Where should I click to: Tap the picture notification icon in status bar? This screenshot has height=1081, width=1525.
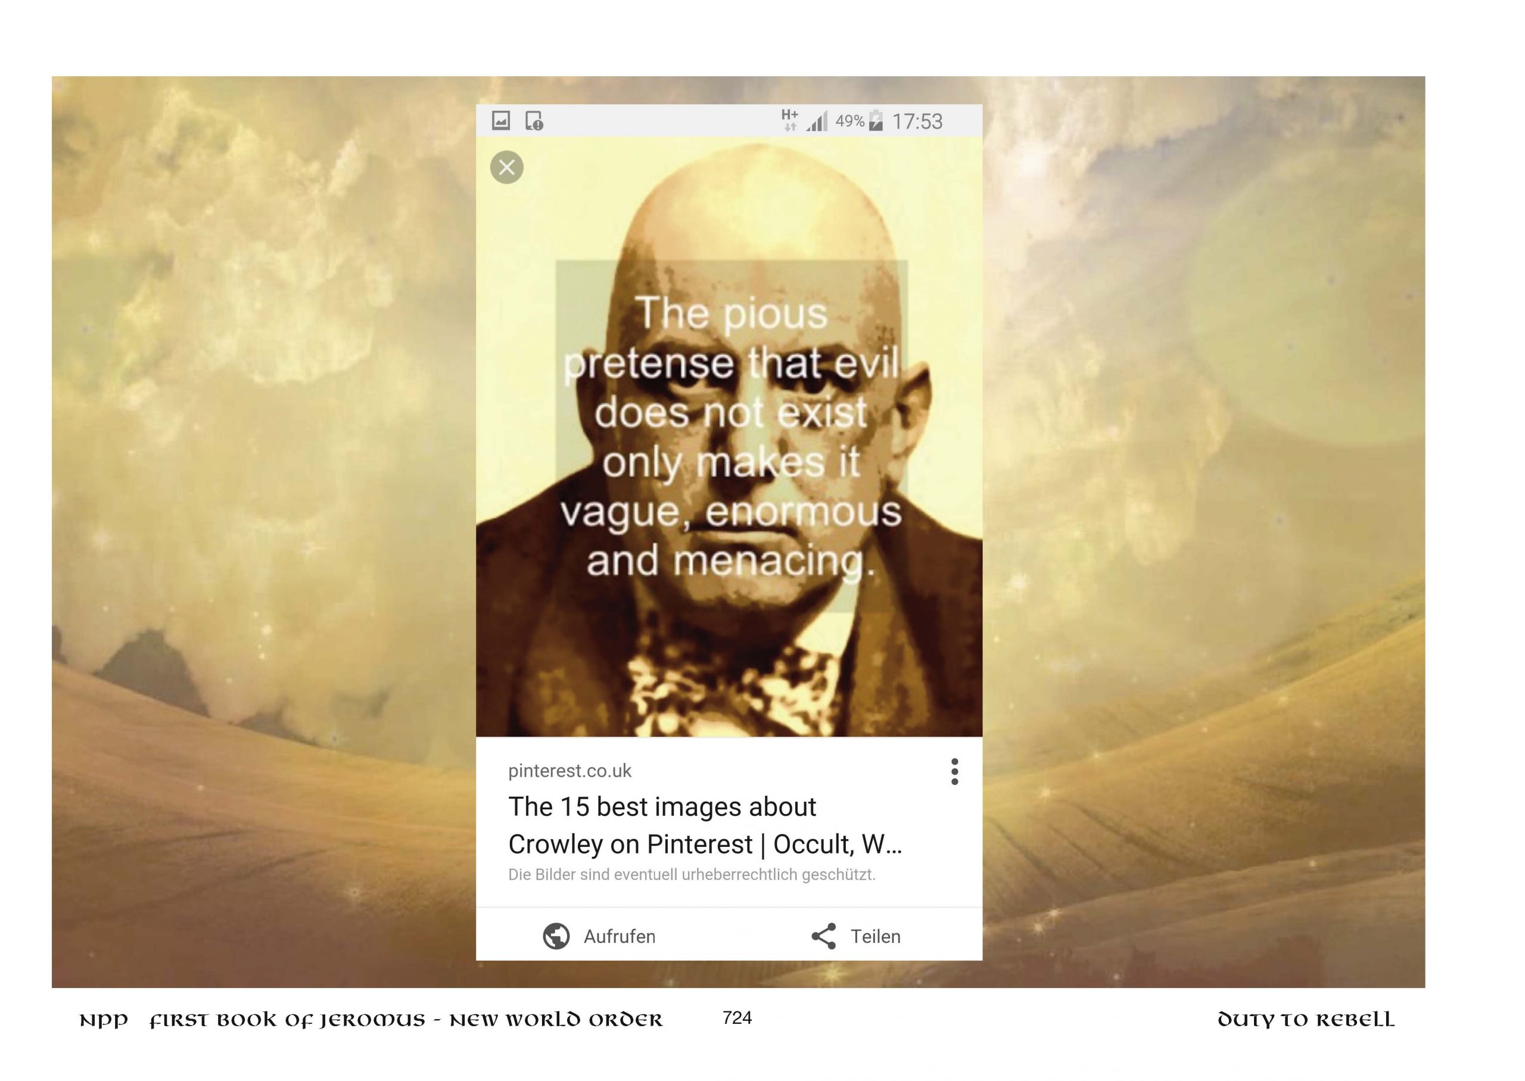pyautogui.click(x=500, y=120)
